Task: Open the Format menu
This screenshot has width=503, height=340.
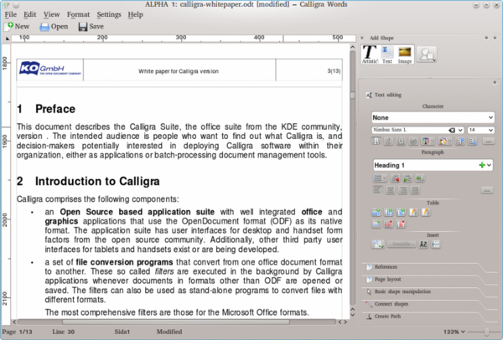Action: 78,14
